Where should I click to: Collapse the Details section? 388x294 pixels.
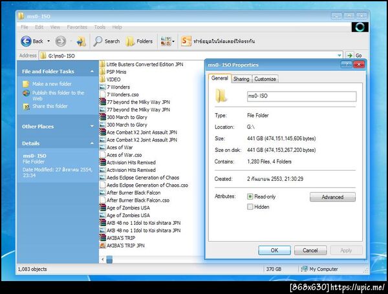92,143
